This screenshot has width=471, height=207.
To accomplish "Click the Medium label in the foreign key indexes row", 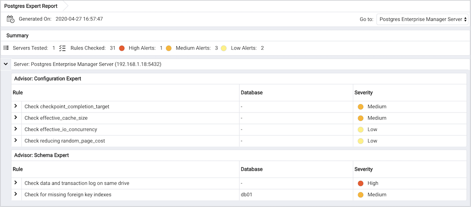I will point(377,195).
